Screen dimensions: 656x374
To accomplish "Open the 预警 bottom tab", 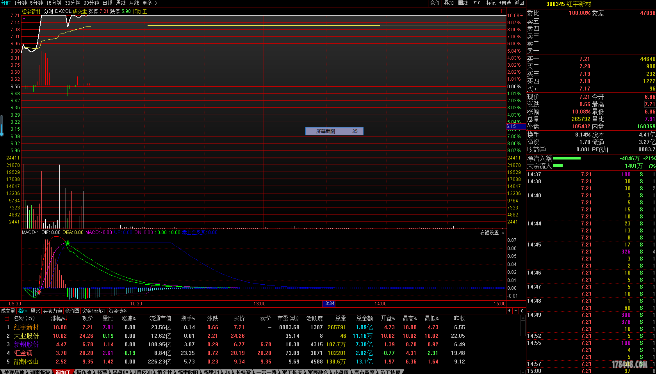I will [x=102, y=372].
